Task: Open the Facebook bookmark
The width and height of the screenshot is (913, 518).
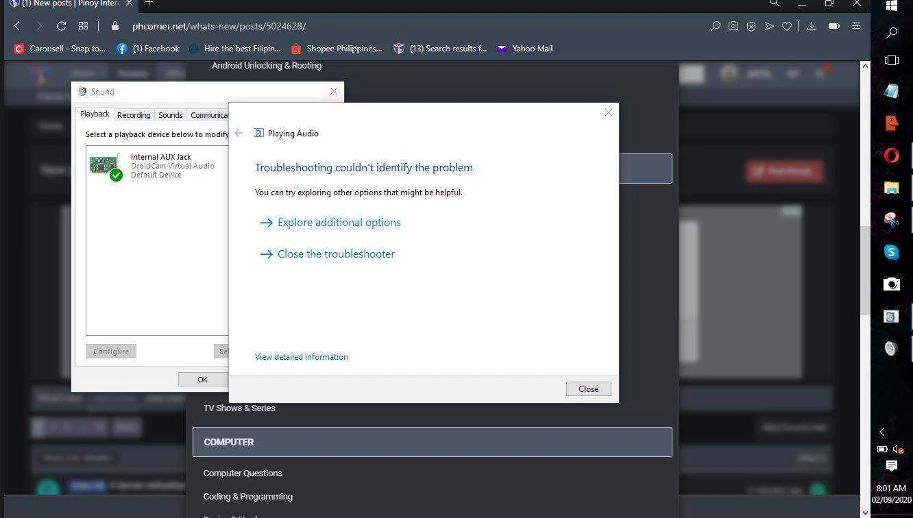Action: (148, 49)
